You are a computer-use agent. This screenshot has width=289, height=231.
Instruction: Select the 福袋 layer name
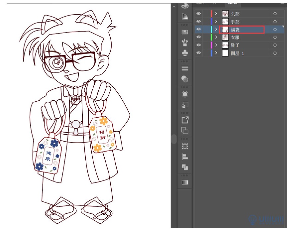pos(235,30)
